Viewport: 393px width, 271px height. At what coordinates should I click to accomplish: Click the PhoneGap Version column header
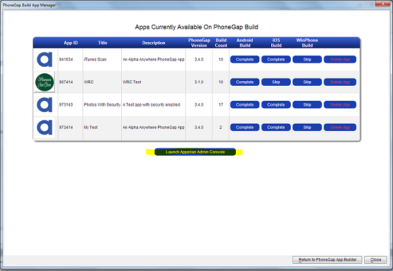point(199,43)
